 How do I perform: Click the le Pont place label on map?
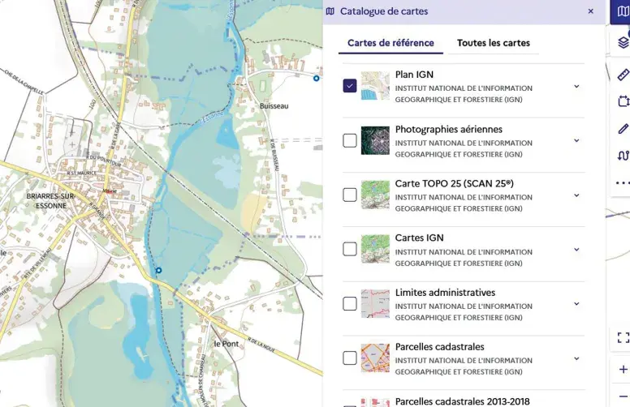[x=227, y=344]
